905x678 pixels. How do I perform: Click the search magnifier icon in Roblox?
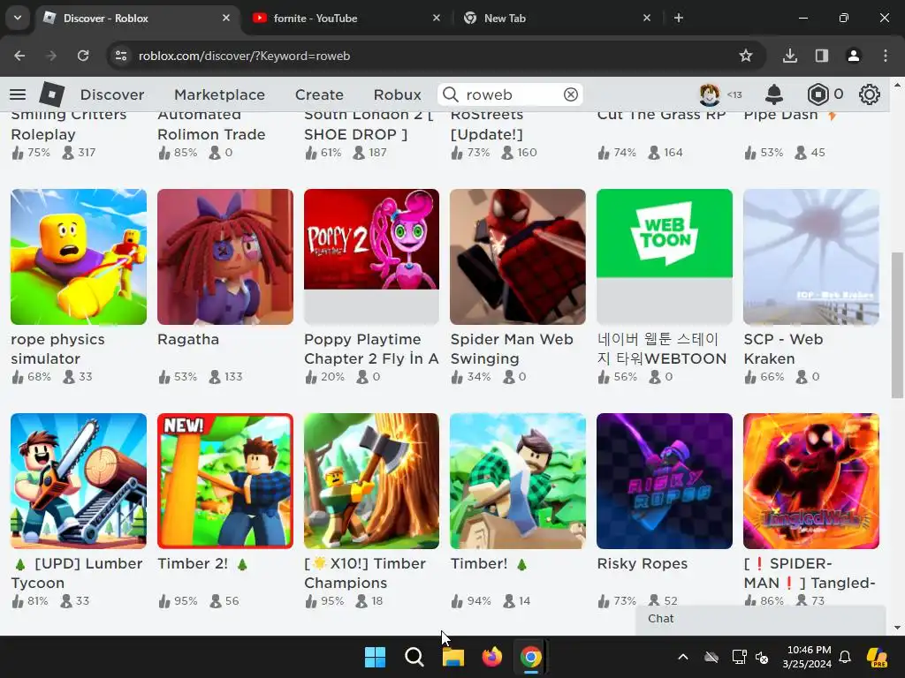click(x=451, y=94)
